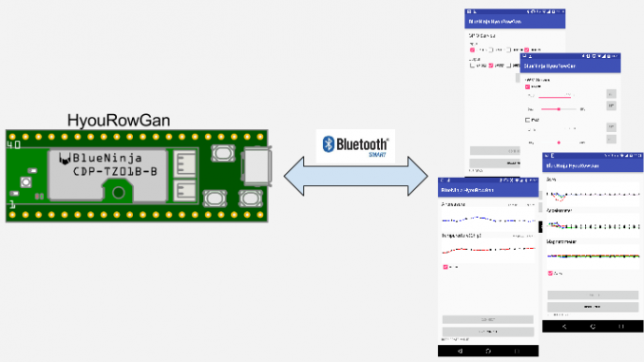Toggle the first checked GPIO checkbox
This screenshot has height=362, width=644.
pos(472,49)
